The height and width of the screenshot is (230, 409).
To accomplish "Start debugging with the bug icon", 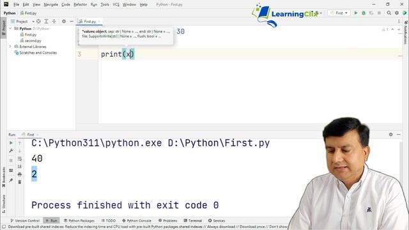I will pyautogui.click(x=364, y=13).
